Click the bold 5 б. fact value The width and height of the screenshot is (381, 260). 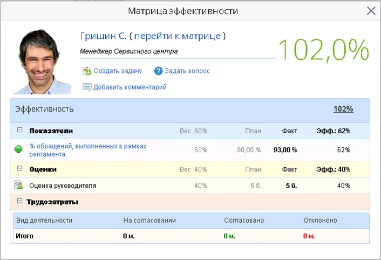pos(291,186)
